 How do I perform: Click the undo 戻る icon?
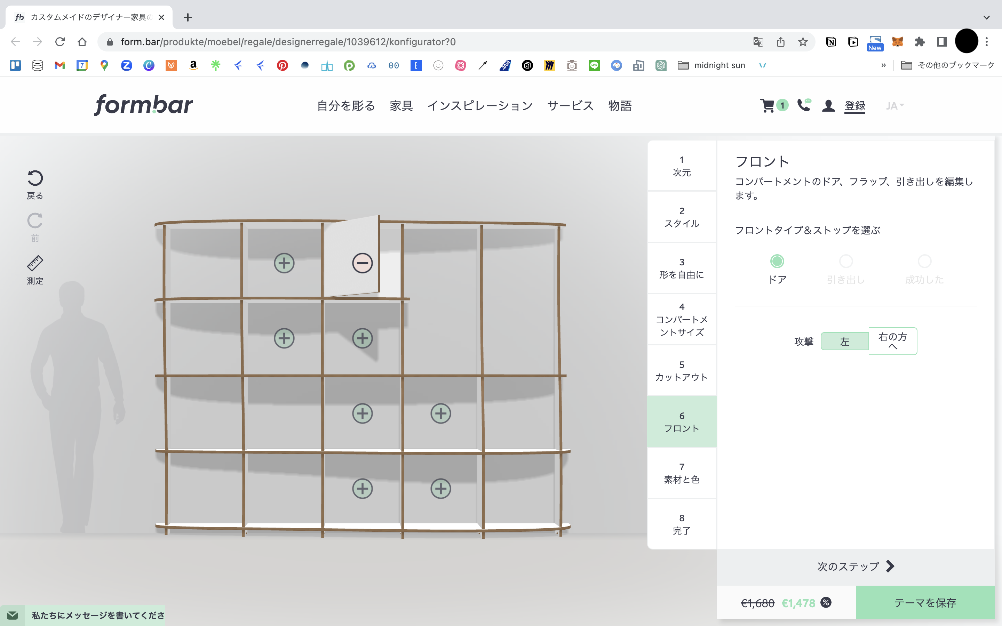[35, 178]
